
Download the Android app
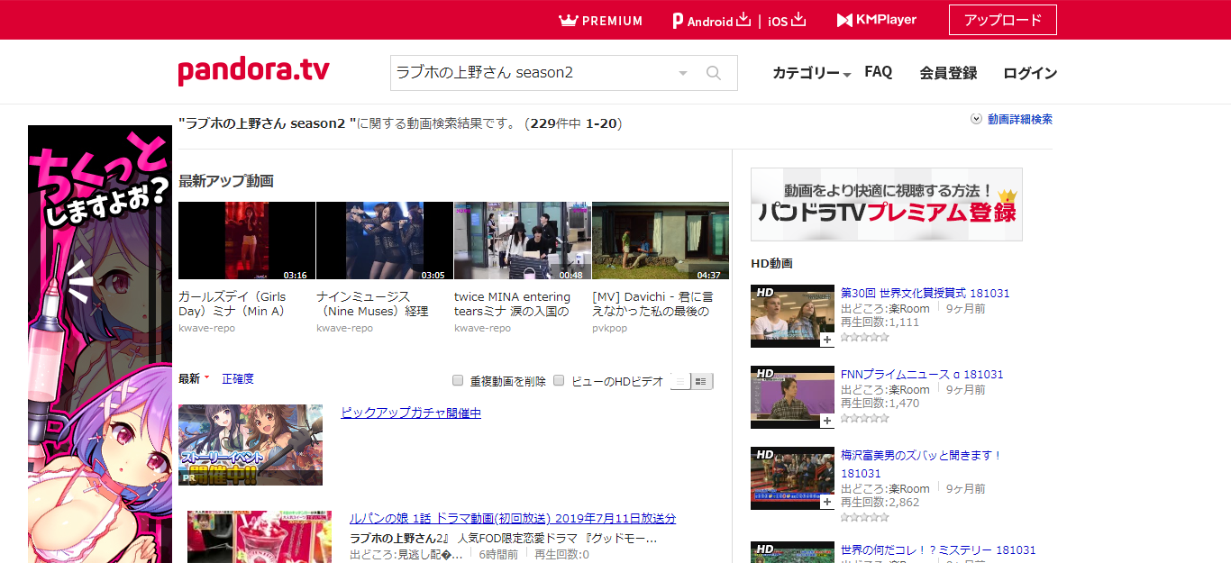[x=712, y=20]
